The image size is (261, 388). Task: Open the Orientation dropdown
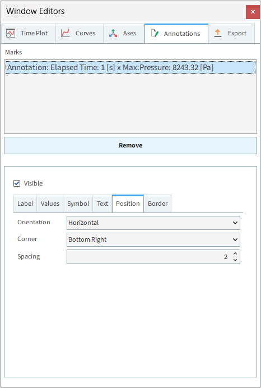(x=153, y=223)
